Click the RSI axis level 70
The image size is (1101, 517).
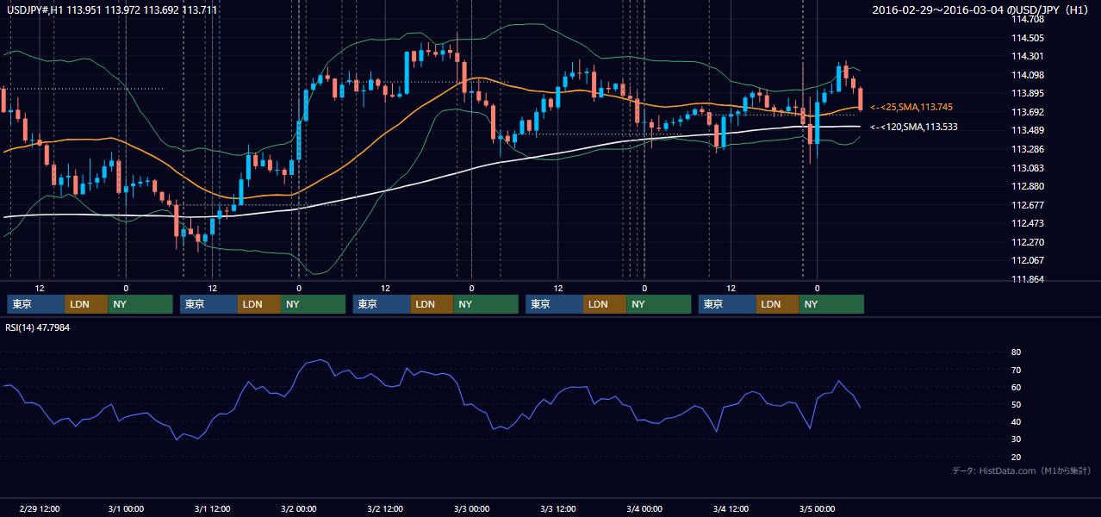[1016, 370]
